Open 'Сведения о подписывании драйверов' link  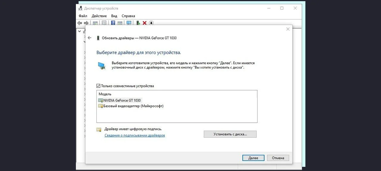click(x=135, y=135)
